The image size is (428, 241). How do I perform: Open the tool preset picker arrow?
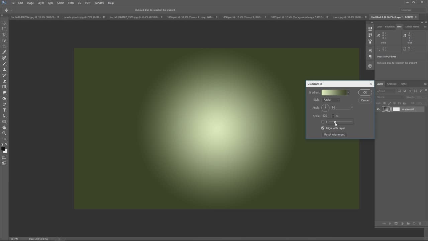point(11,10)
